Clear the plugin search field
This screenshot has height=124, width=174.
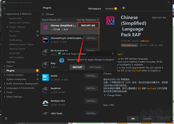97,14
